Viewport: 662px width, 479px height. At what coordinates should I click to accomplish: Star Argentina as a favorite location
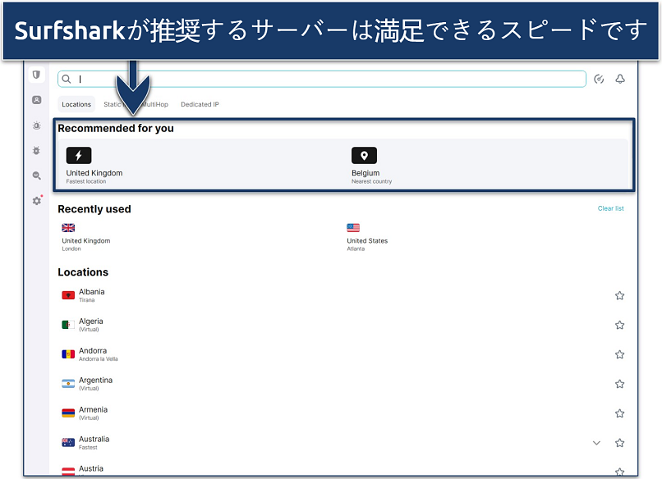pyautogui.click(x=620, y=383)
